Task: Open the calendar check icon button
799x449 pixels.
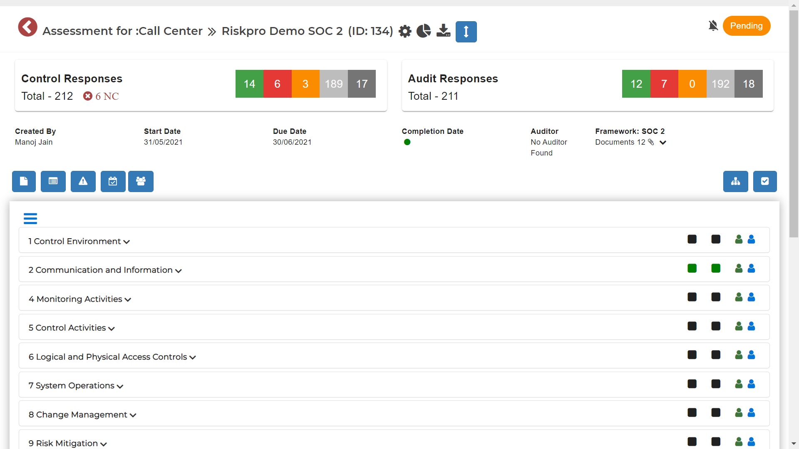Action: tap(113, 181)
